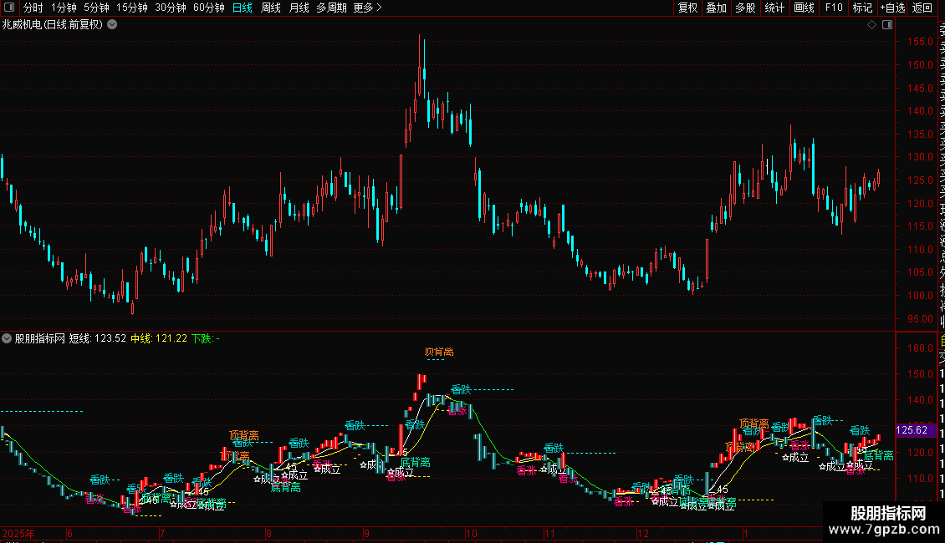Select the 1分钟 period
Viewport: 945px width, 543px height.
(x=64, y=8)
